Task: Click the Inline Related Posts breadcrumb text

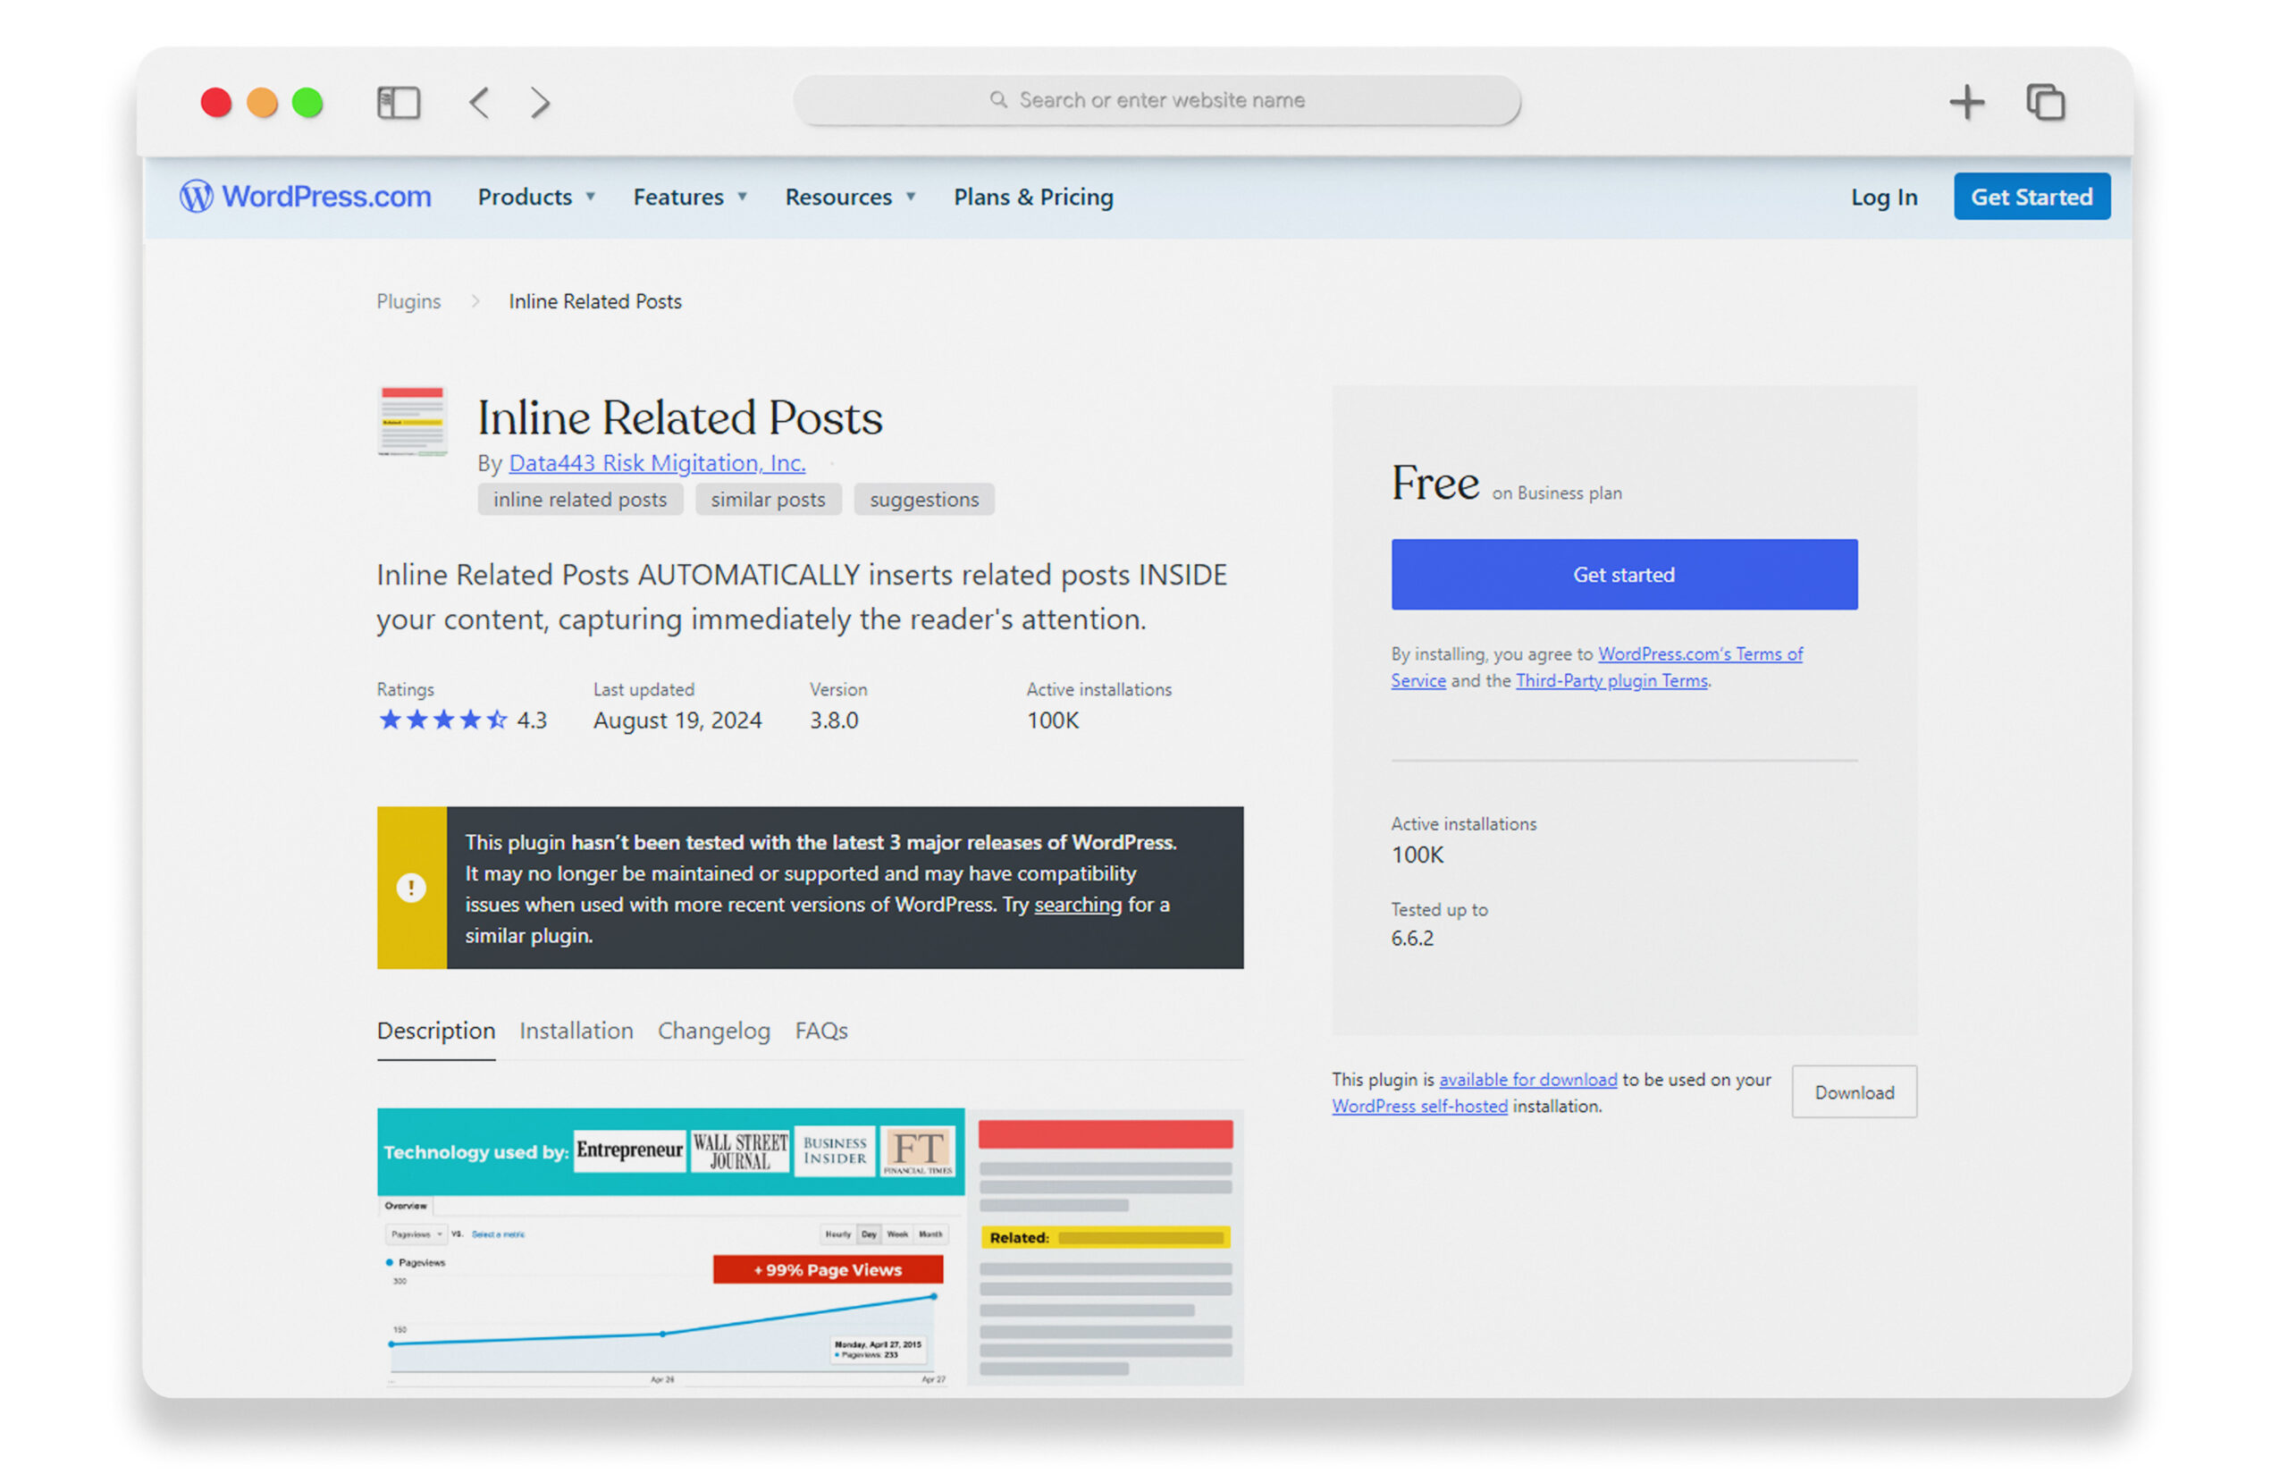Action: pos(594,301)
